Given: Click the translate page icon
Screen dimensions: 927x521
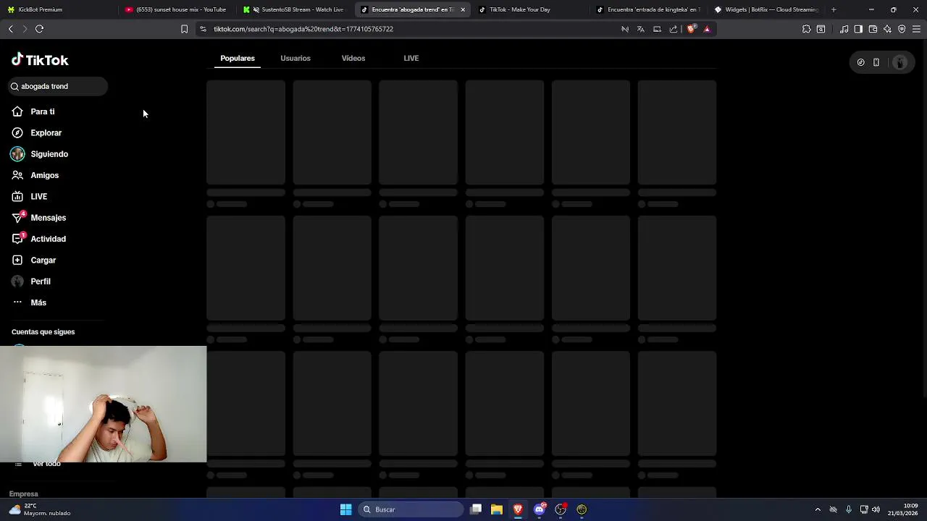Looking at the screenshot, I should coord(640,29).
